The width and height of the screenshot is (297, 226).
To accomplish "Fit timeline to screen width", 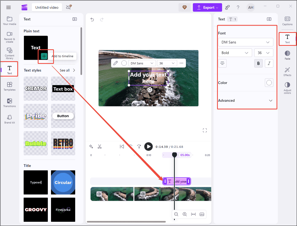I will pos(193,214).
